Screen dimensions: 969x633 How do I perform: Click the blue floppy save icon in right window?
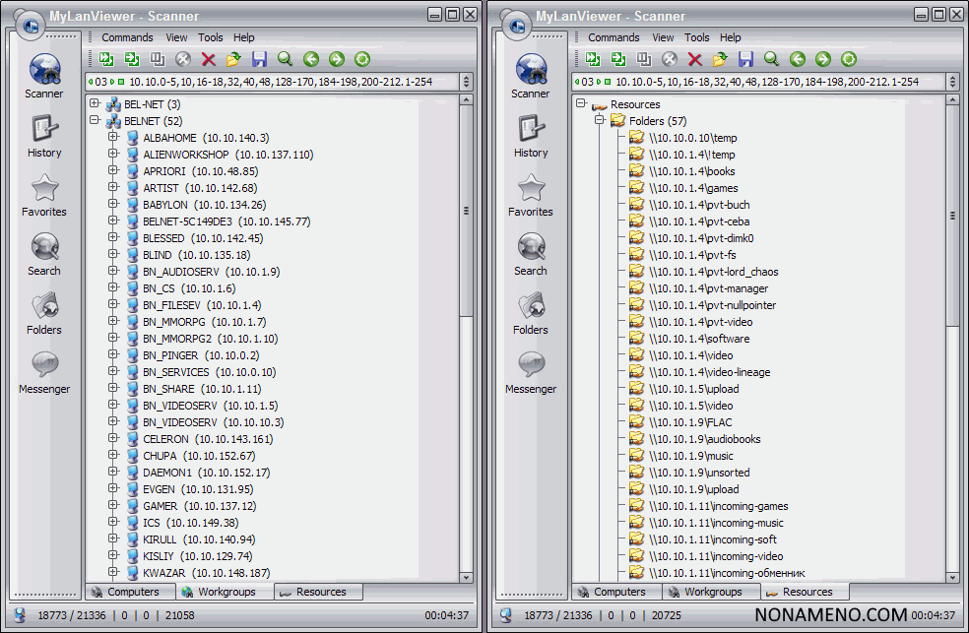(x=746, y=59)
